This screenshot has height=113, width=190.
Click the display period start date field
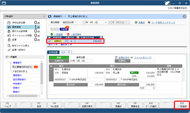click(x=93, y=23)
